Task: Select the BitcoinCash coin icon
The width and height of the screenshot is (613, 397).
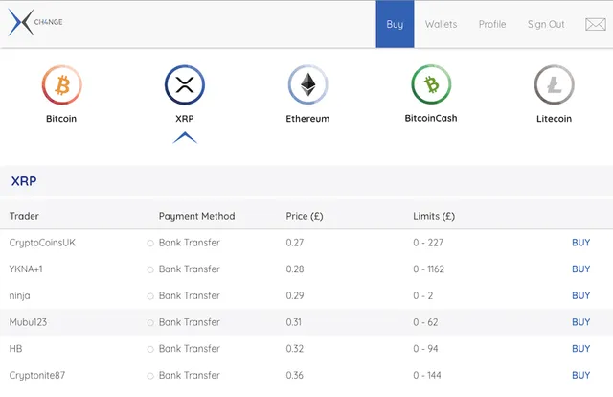Action: click(431, 84)
